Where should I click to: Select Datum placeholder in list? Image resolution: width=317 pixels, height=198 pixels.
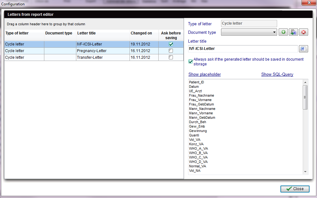[194, 87]
